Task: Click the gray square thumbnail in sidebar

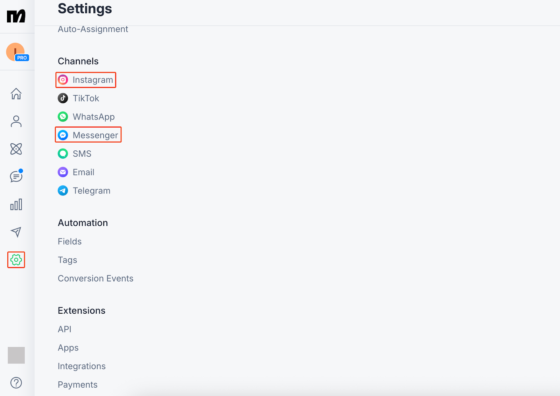Action: 16,355
